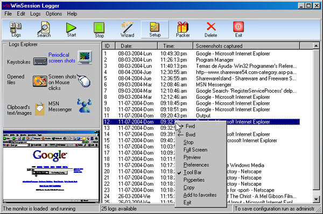
Task: Select the Temas de Ayuda Win32 row
Action: tap(201, 66)
